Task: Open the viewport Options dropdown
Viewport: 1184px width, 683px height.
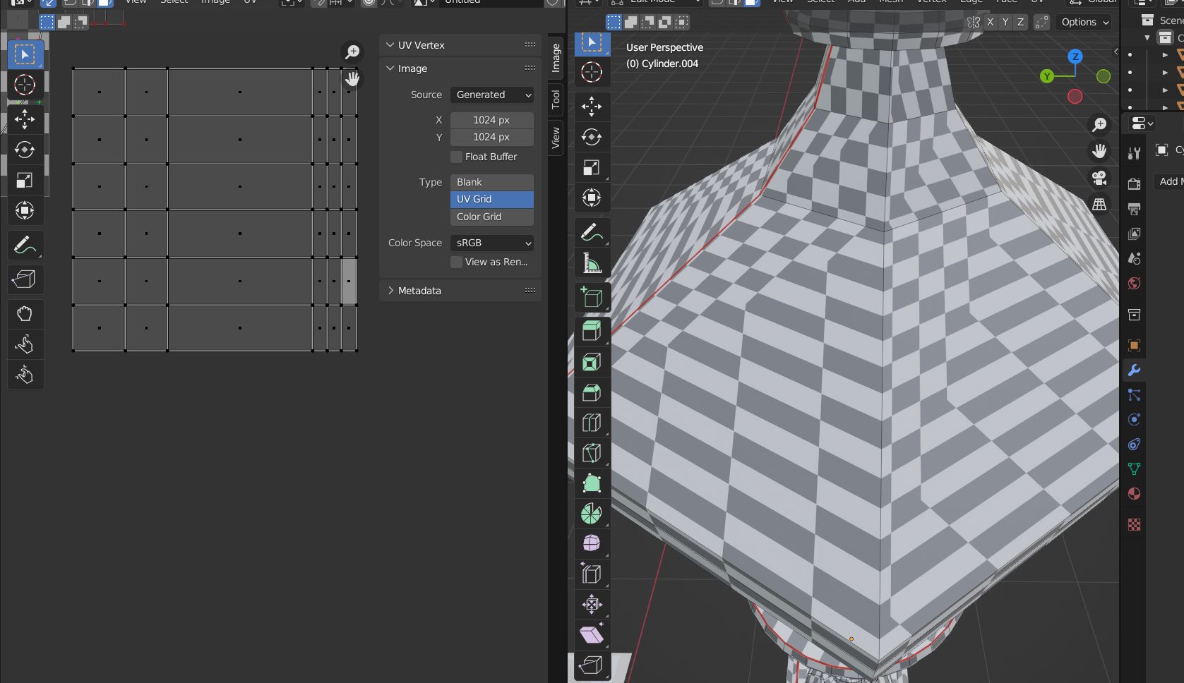Action: [1084, 22]
